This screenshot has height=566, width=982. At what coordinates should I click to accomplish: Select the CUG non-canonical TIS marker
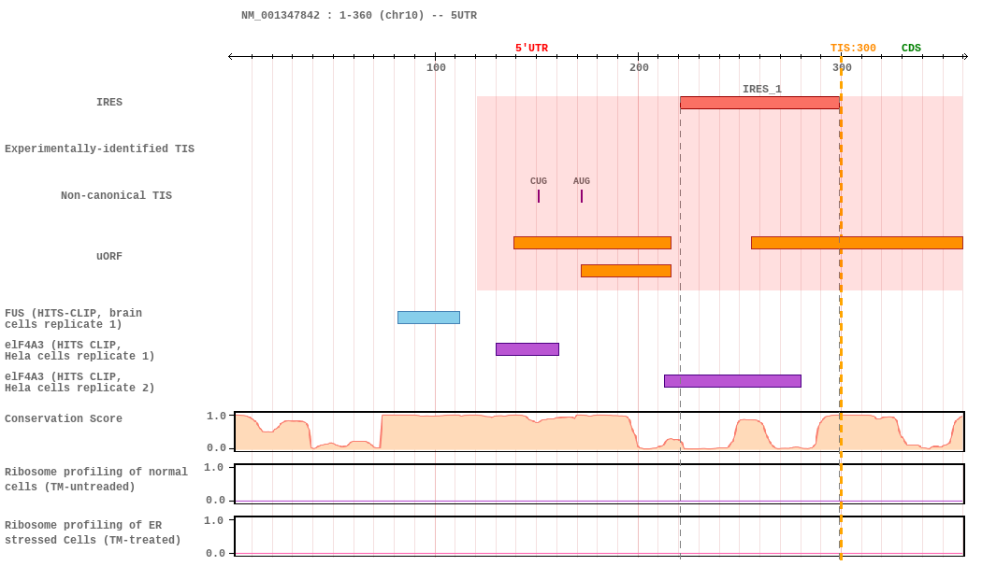[539, 196]
